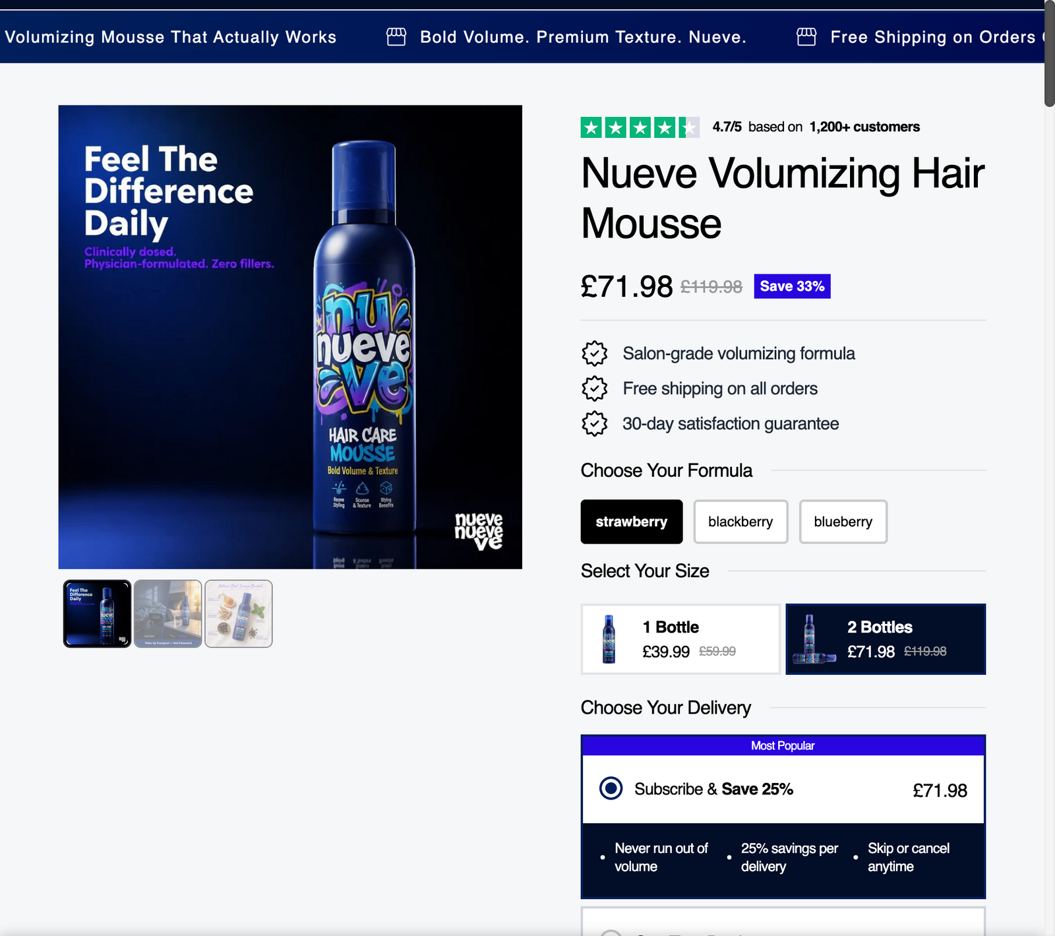Click 'Skip or cancel anytime' benefit
The height and width of the screenshot is (936, 1055).
pos(909,858)
